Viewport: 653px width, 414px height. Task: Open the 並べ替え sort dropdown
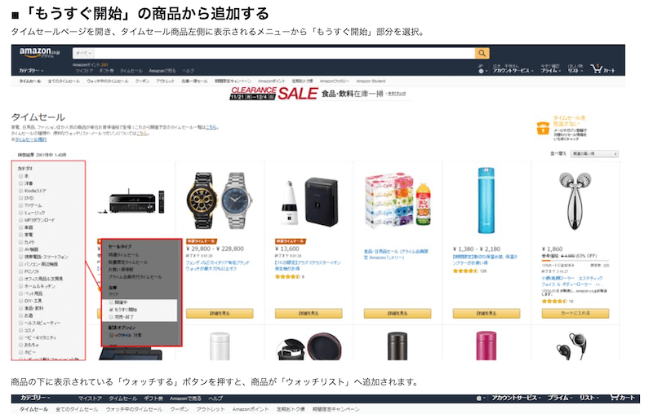coord(595,154)
